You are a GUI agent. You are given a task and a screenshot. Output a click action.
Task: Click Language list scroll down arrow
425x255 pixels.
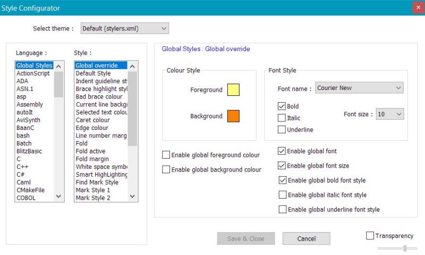[x=58, y=196]
